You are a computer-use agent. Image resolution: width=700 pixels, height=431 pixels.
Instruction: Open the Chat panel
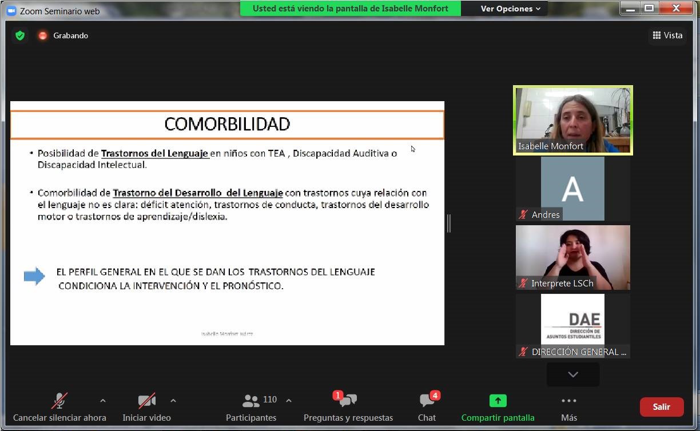coord(427,406)
